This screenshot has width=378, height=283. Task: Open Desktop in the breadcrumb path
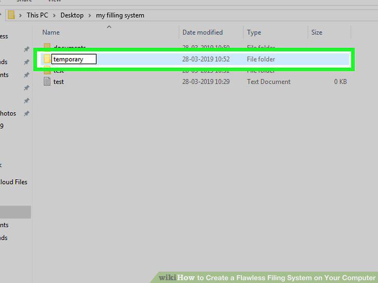coord(72,15)
